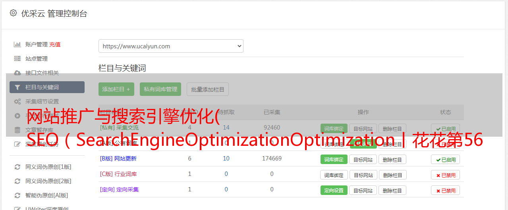Click the red 充值 link
This screenshot has height=210, width=508.
pyautogui.click(x=55, y=44)
